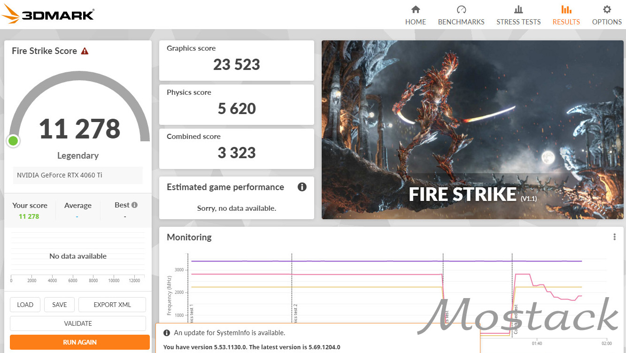Screen dimensions: 626x353
Task: Click the 01:40 time label on the chart
Action: pyautogui.click(x=537, y=343)
